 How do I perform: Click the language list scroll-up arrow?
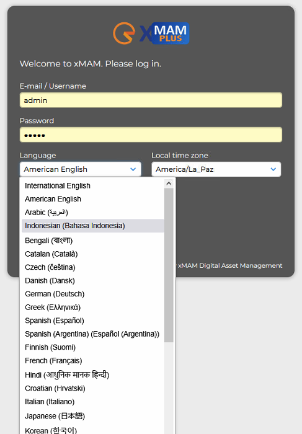click(x=169, y=184)
